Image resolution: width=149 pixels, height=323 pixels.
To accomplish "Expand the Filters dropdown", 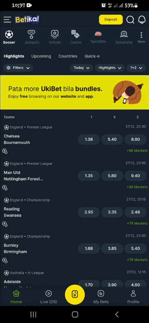I will [x=18, y=68].
